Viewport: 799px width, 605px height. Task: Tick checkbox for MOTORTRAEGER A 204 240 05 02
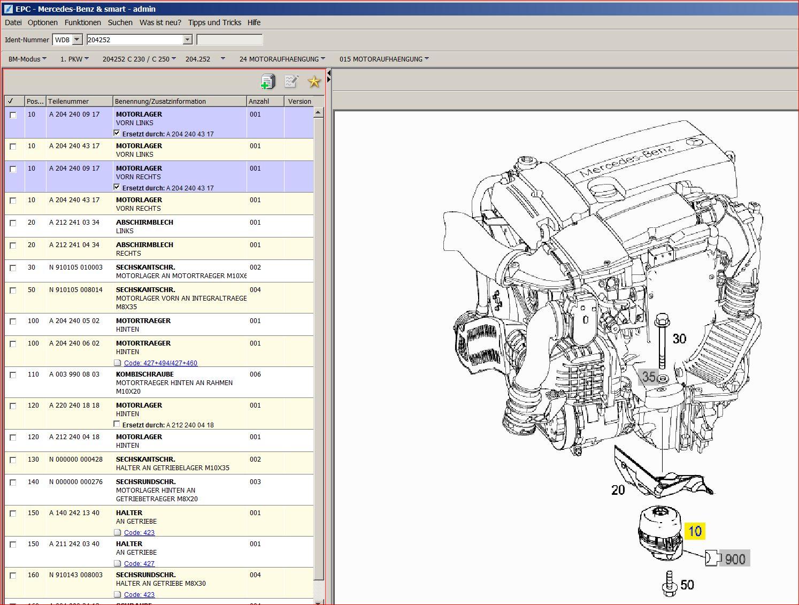13,321
